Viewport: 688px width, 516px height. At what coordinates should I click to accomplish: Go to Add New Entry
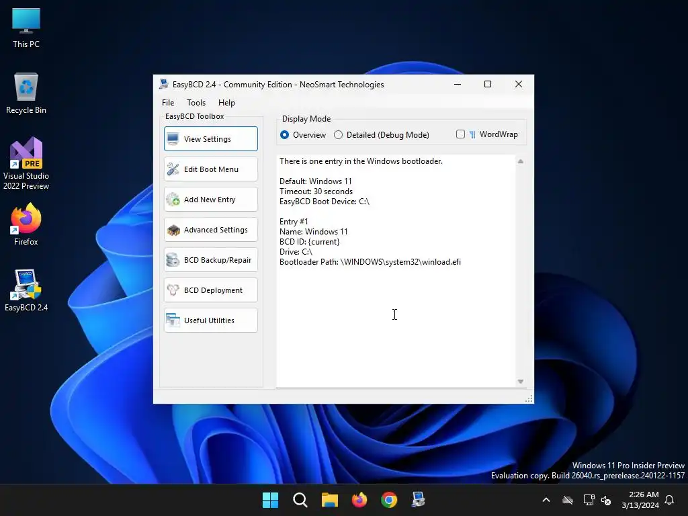pyautogui.click(x=210, y=199)
